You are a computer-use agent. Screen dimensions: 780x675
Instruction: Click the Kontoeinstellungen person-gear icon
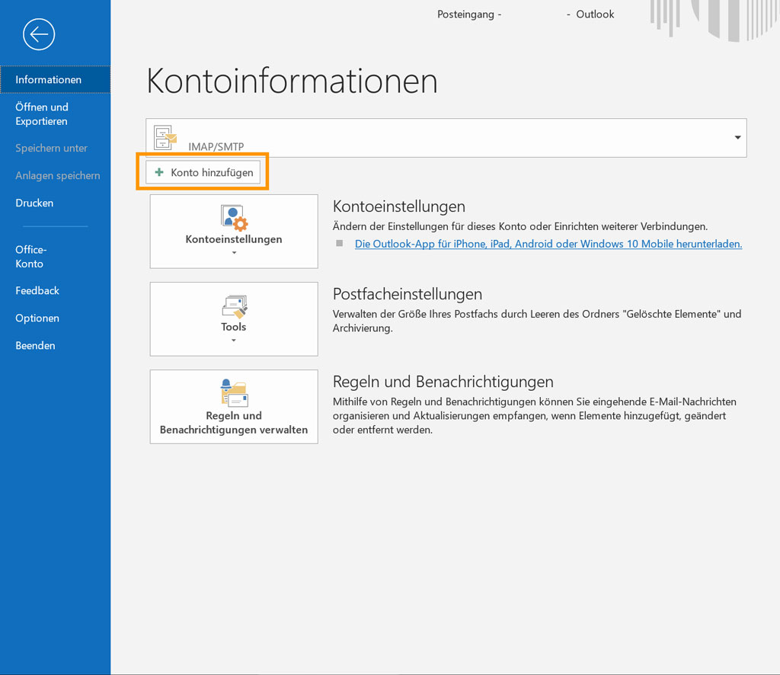click(x=234, y=217)
